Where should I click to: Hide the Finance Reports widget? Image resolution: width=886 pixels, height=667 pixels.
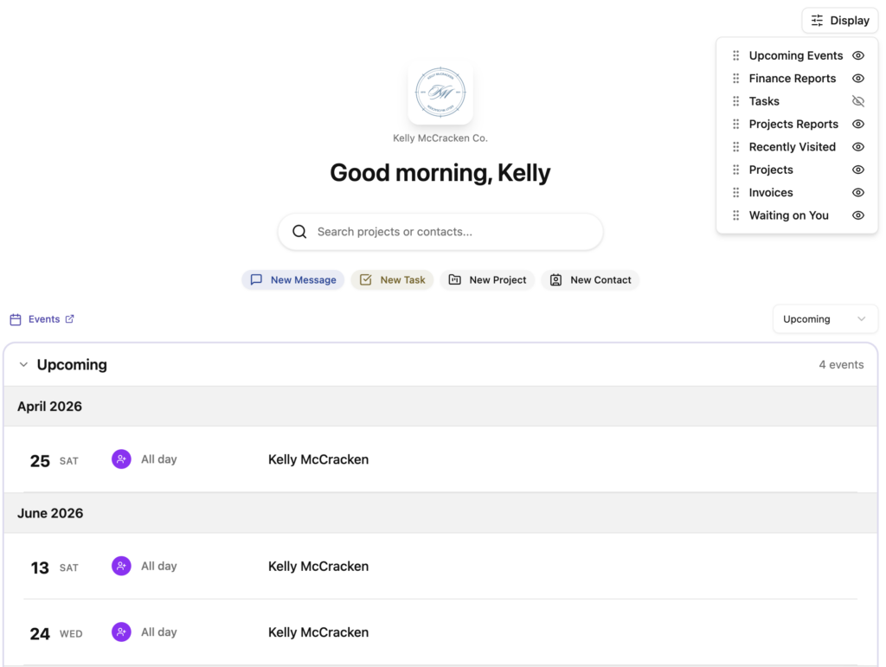857,78
